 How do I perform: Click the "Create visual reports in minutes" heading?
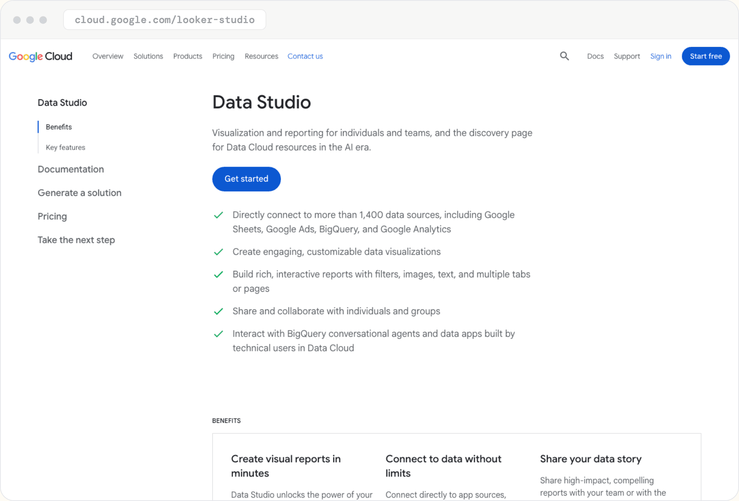click(x=286, y=466)
